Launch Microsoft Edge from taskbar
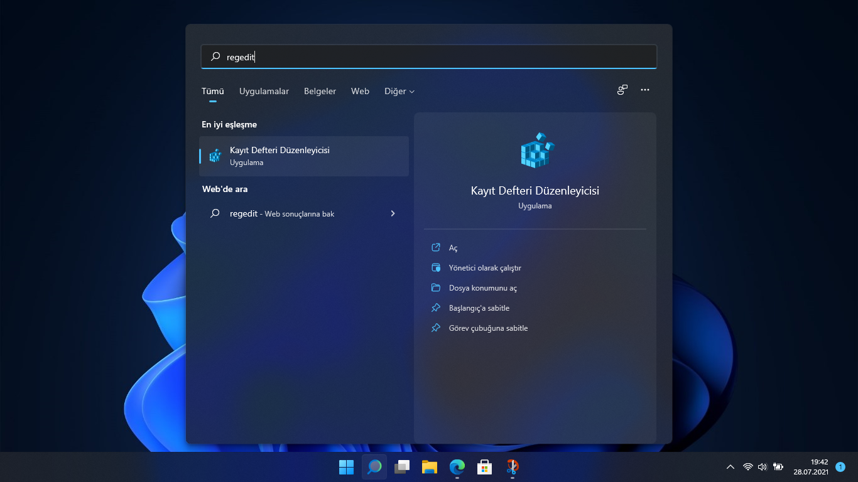This screenshot has height=482, width=858. coord(457,467)
